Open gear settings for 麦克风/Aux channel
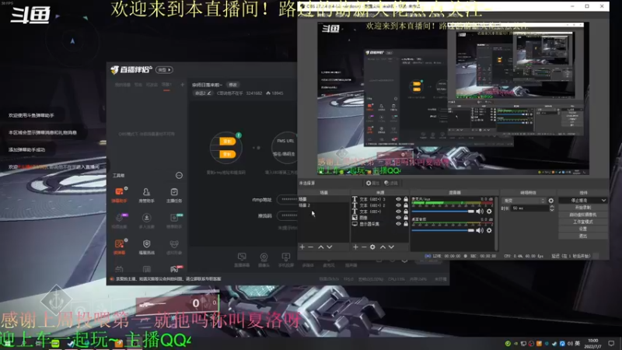 (x=489, y=211)
